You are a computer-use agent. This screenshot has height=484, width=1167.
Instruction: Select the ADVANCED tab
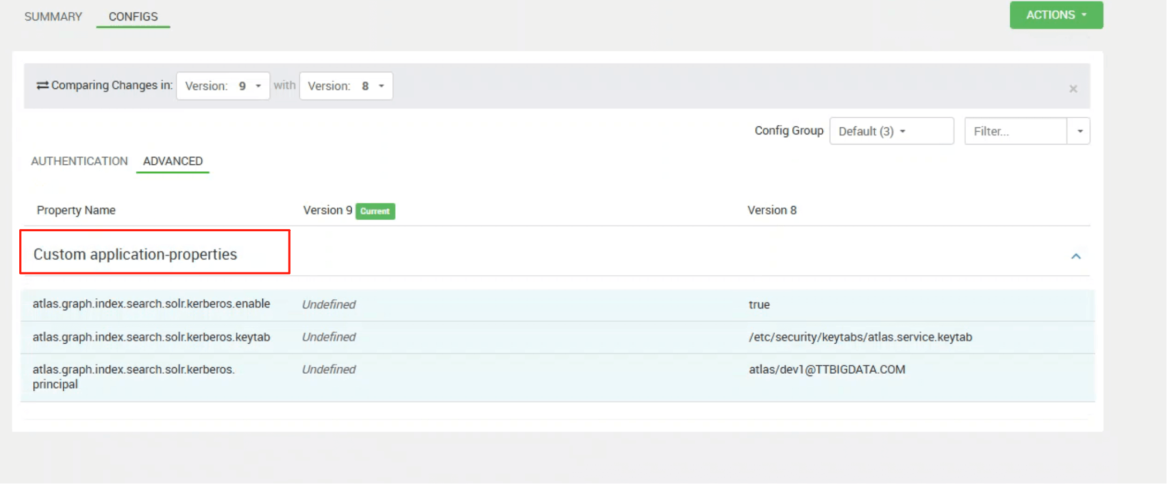[x=172, y=161]
